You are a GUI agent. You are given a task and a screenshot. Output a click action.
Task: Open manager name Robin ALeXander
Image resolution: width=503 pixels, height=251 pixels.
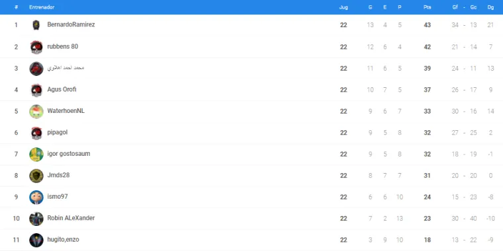71,218
